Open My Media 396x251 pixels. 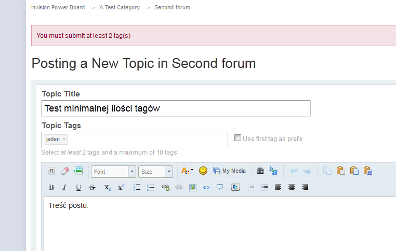click(x=229, y=171)
